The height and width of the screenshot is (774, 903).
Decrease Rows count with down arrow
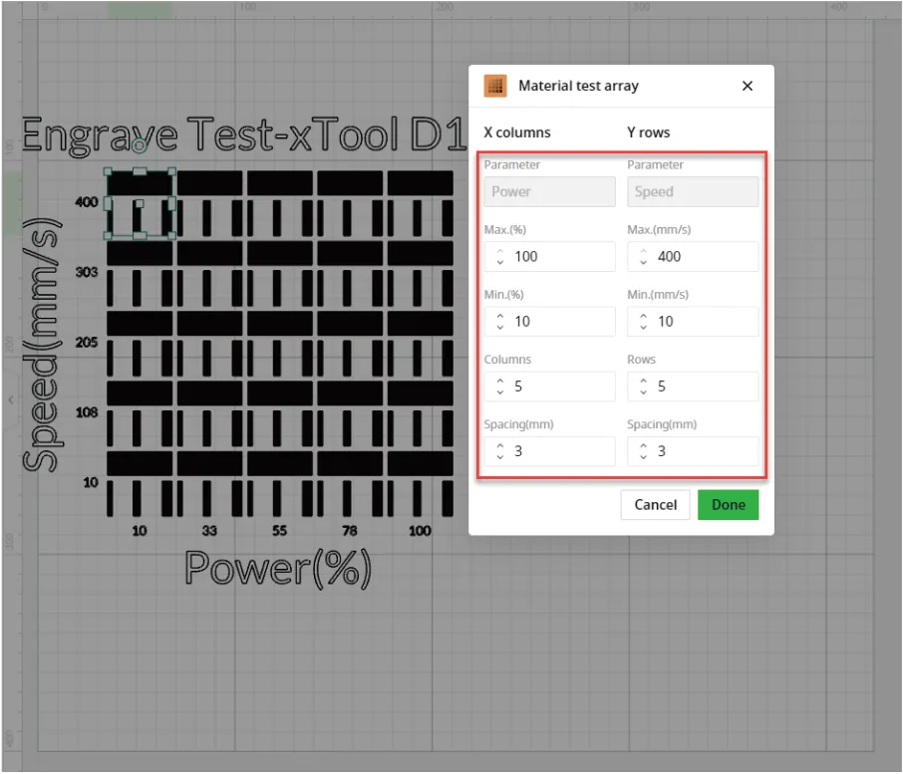643,391
